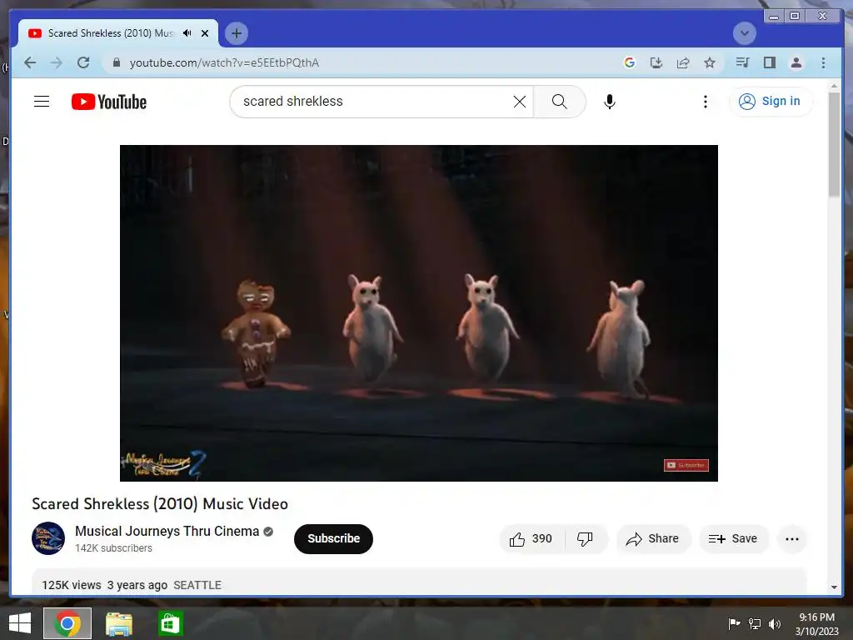Screen dimensions: 853x640
Task: Run the search with the magnifier button
Action: coord(559,102)
